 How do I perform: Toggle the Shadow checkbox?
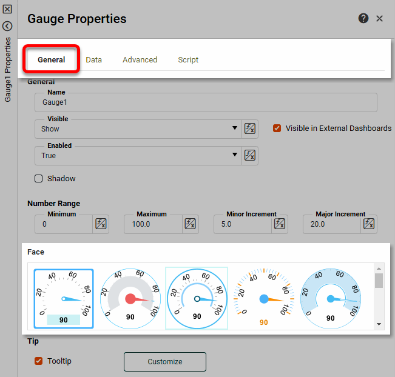click(39, 178)
